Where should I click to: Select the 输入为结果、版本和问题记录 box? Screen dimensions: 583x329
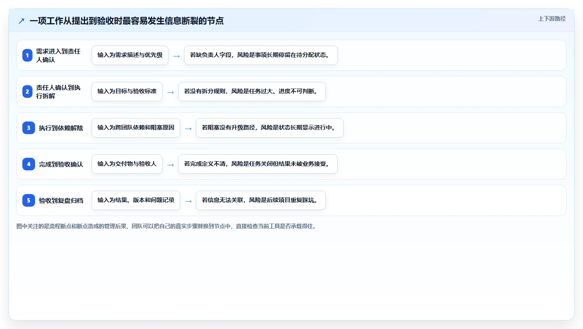pyautogui.click(x=136, y=200)
